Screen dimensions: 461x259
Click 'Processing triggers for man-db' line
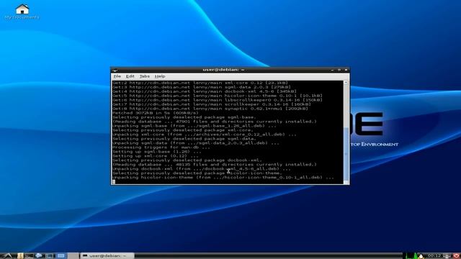[161, 147]
